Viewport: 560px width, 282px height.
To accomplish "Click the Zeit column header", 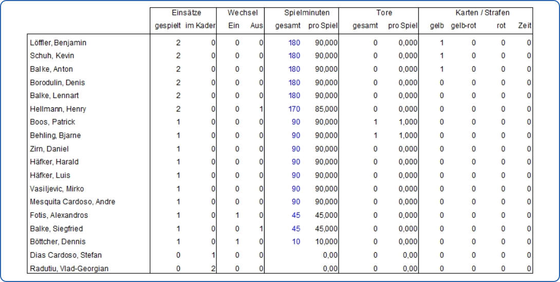I will coord(525,26).
